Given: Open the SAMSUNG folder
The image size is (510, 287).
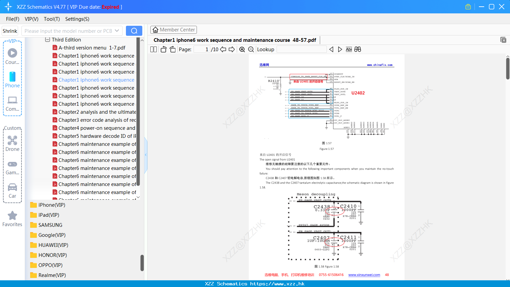Looking at the screenshot, I should click(x=46, y=225).
